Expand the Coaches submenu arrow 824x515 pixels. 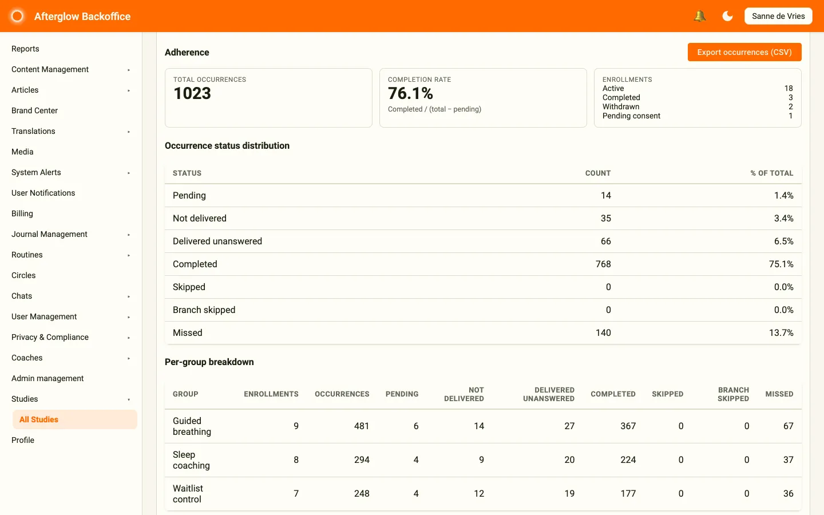129,358
